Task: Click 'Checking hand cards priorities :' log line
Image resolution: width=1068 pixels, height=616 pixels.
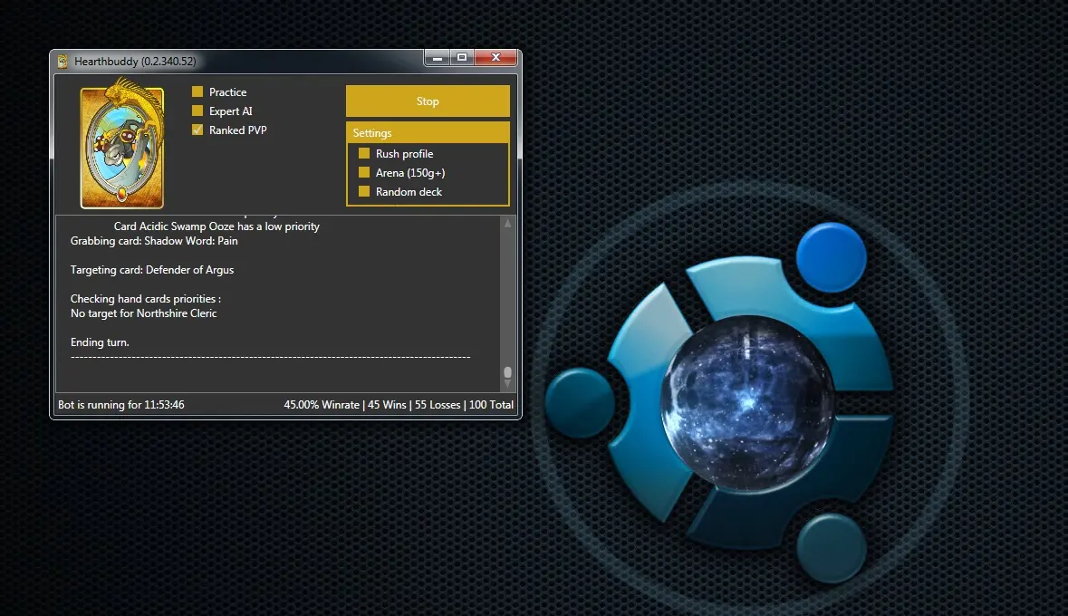Action: point(146,298)
